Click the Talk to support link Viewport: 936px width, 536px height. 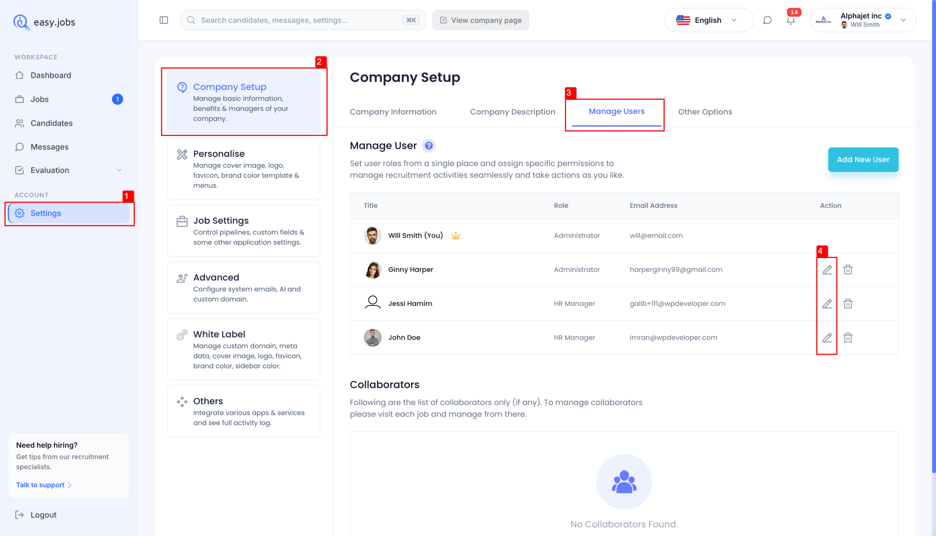tap(44, 485)
